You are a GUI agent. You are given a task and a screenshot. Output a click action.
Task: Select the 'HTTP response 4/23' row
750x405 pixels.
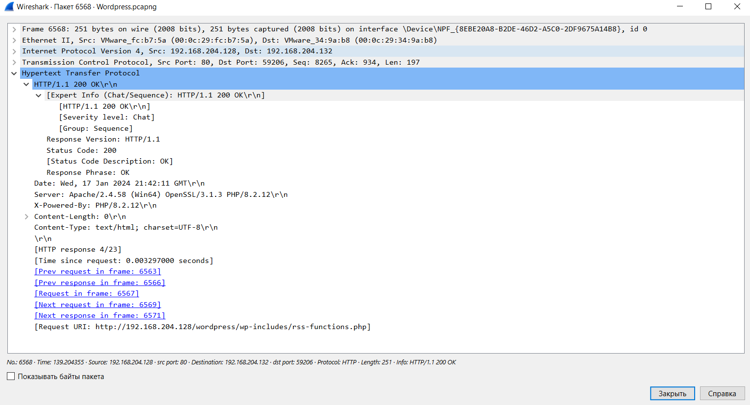click(x=78, y=249)
